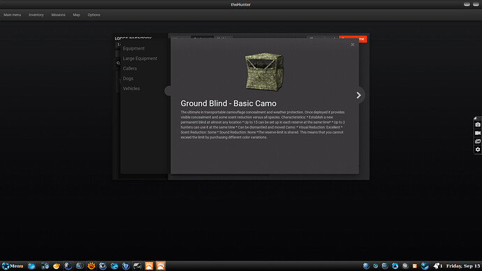
Task: Close the Ground Blind item popup
Action: (353, 45)
